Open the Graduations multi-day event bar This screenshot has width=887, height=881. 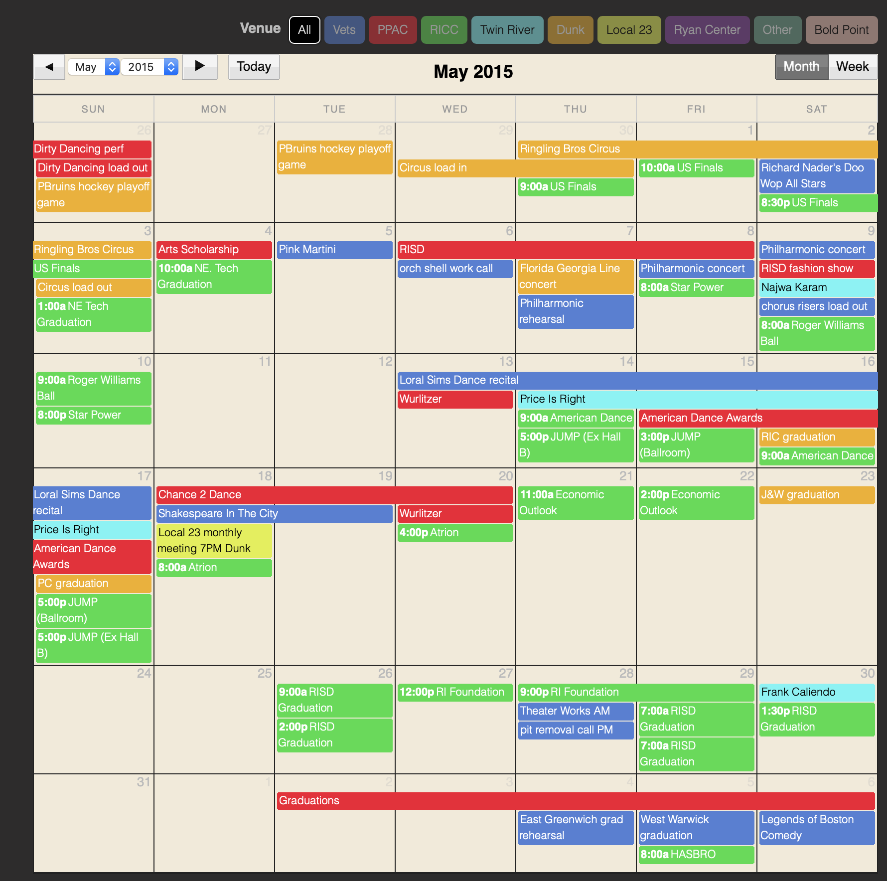pyautogui.click(x=575, y=801)
